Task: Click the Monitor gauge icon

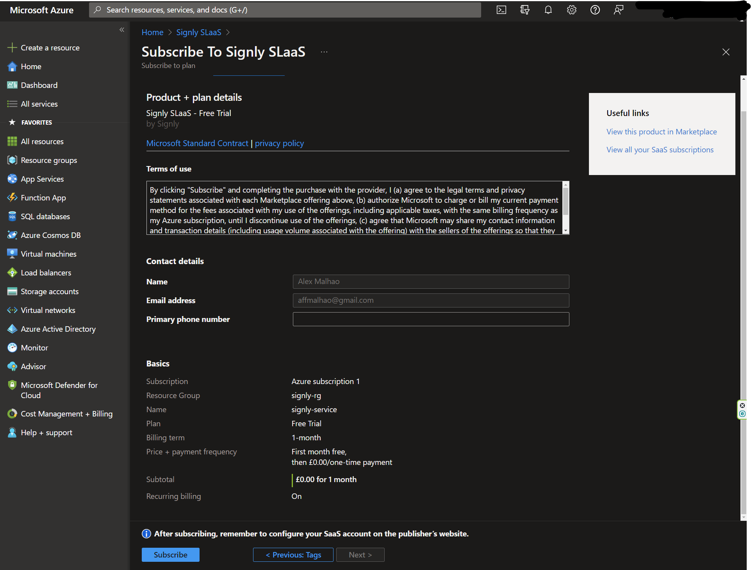Action: tap(12, 348)
